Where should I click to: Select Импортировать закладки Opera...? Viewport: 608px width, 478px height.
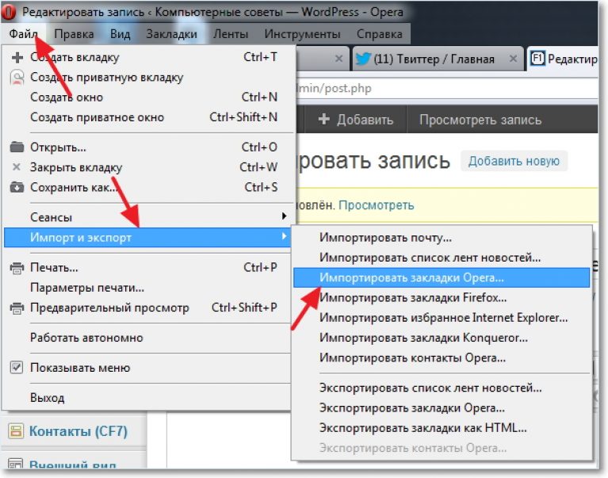click(442, 277)
